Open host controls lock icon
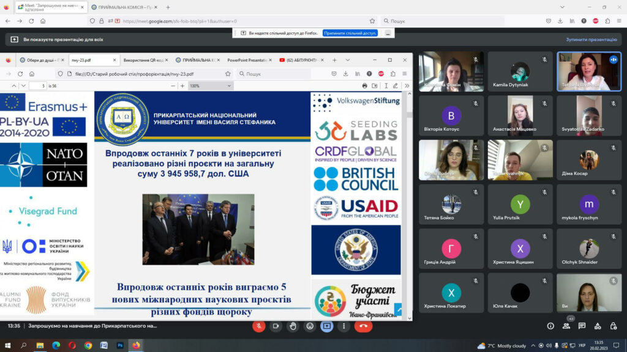This screenshot has height=352, width=627. coord(614,326)
